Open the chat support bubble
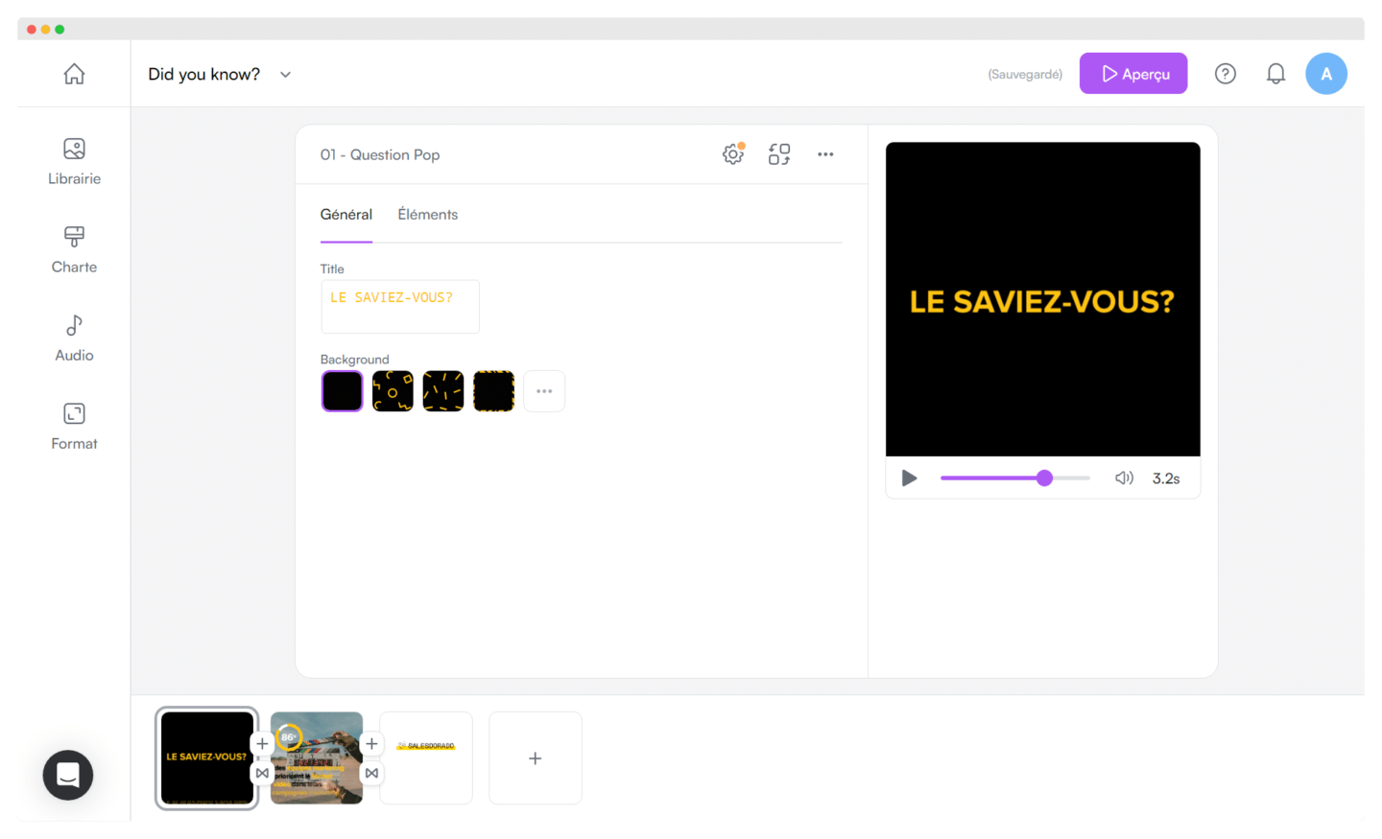This screenshot has width=1382, height=839. [x=68, y=775]
